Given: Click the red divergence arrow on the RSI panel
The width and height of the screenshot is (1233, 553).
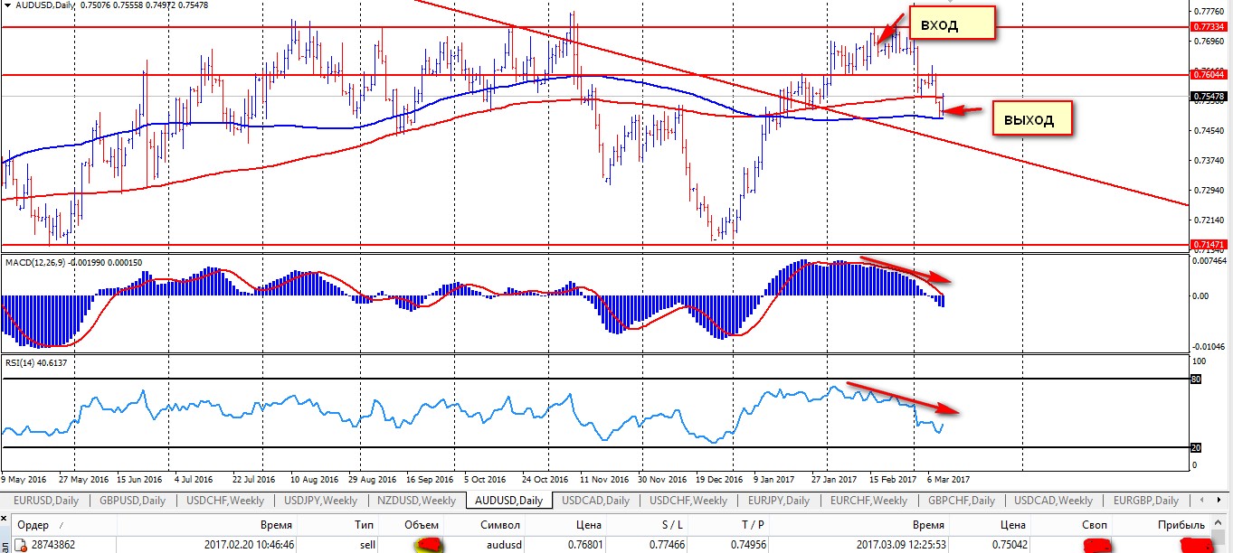Looking at the screenshot, I should click(903, 398).
